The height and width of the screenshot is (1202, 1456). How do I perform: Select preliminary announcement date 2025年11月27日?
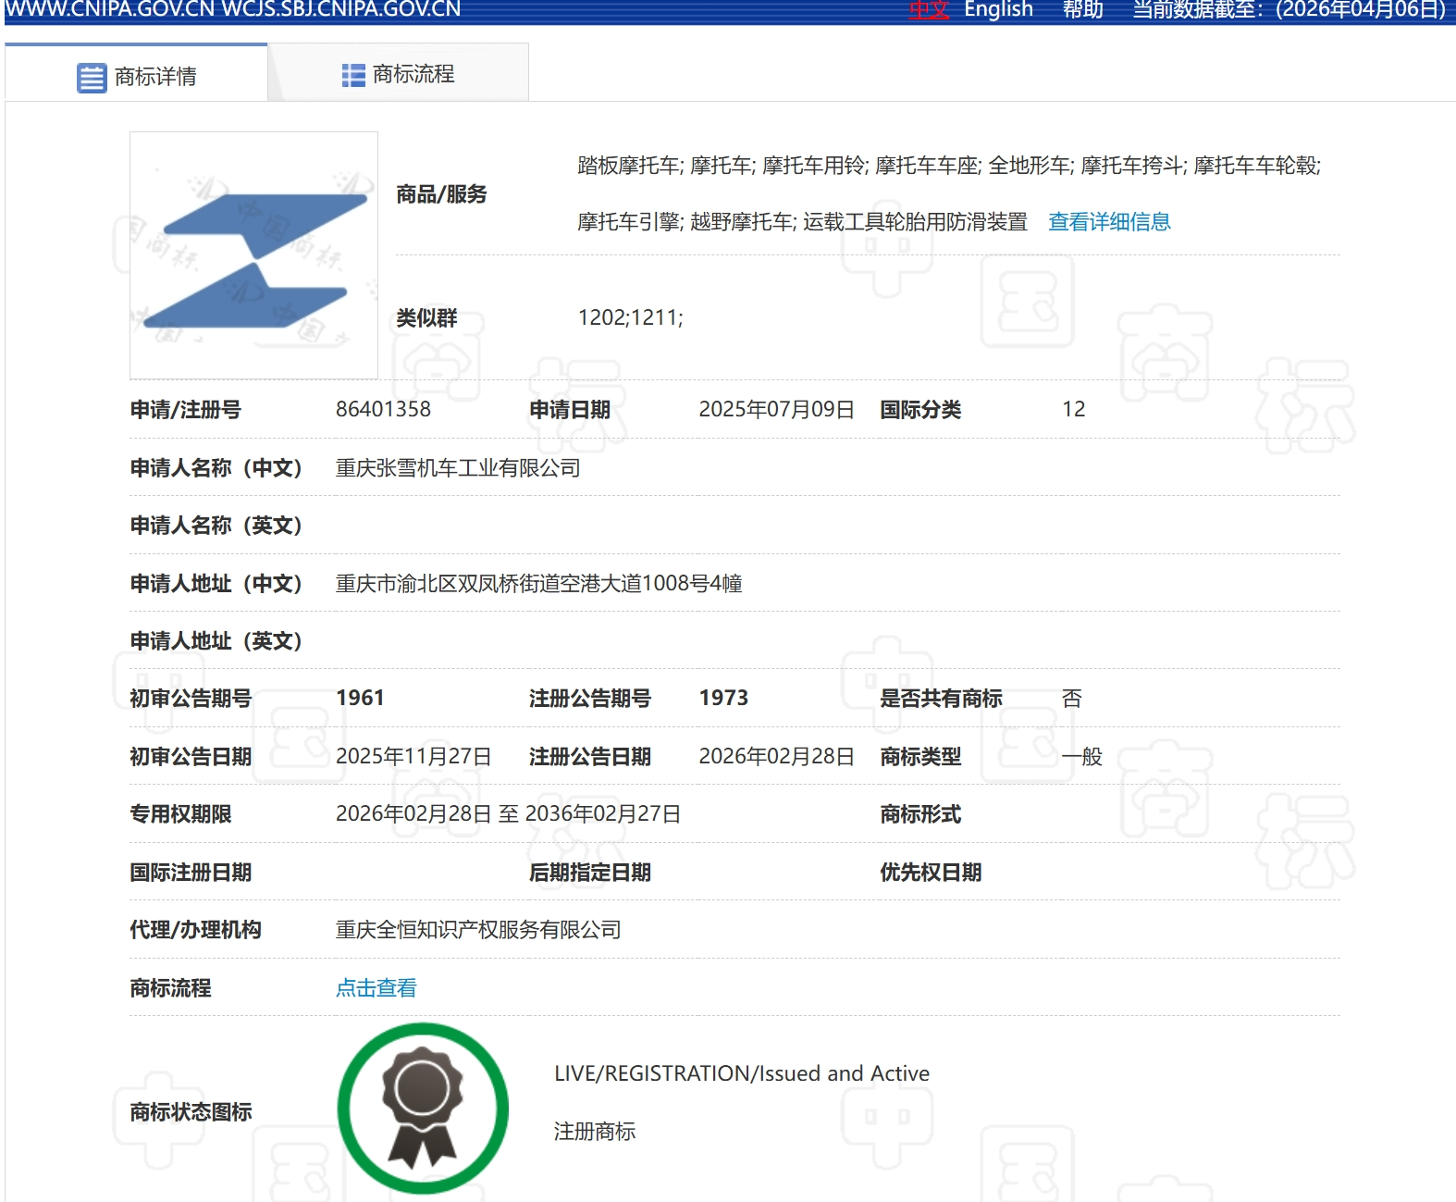[x=413, y=757]
